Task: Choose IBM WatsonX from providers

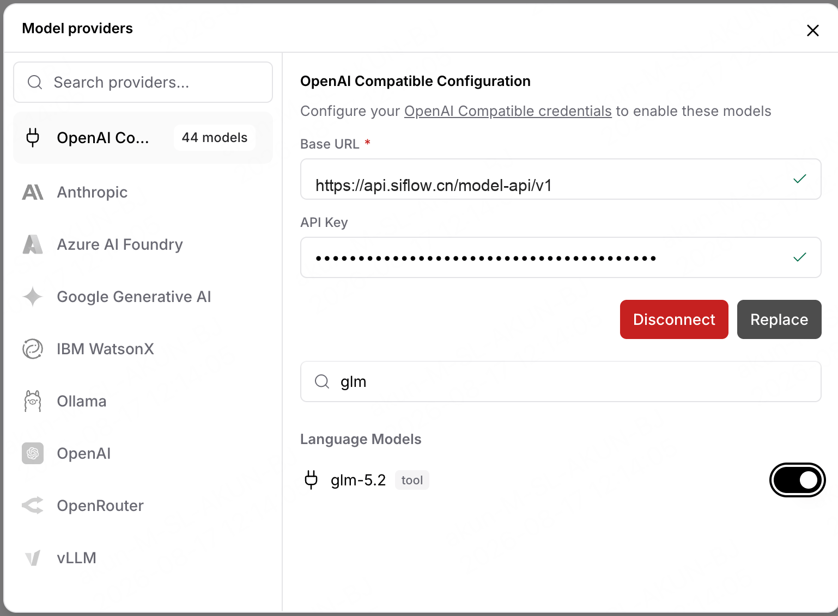Action: (x=143, y=349)
